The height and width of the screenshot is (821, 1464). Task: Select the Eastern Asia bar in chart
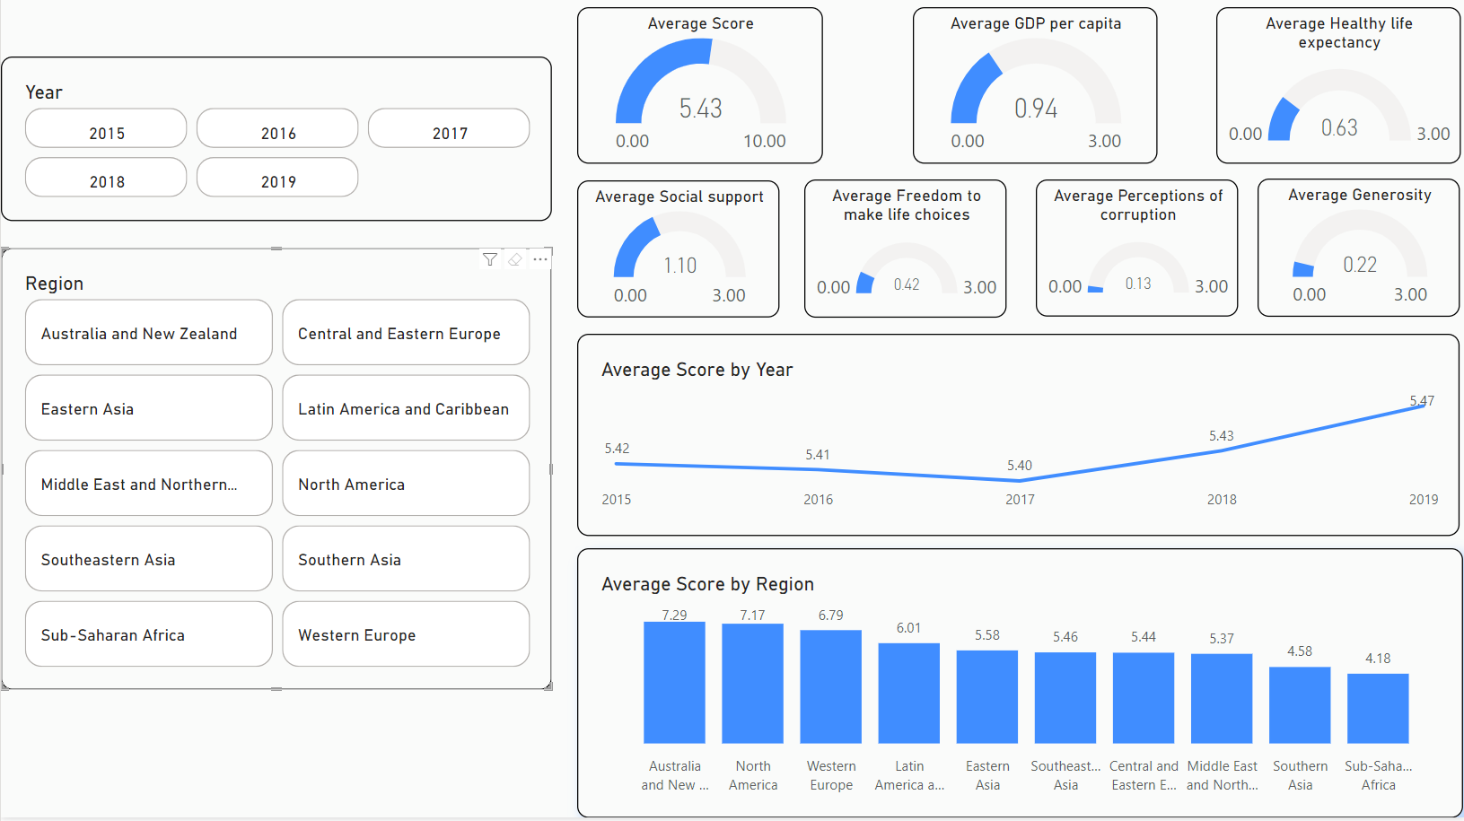click(x=987, y=696)
